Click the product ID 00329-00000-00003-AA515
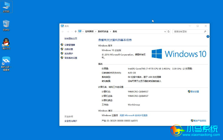This screenshot has height=140, width=223. (x=124, y=121)
